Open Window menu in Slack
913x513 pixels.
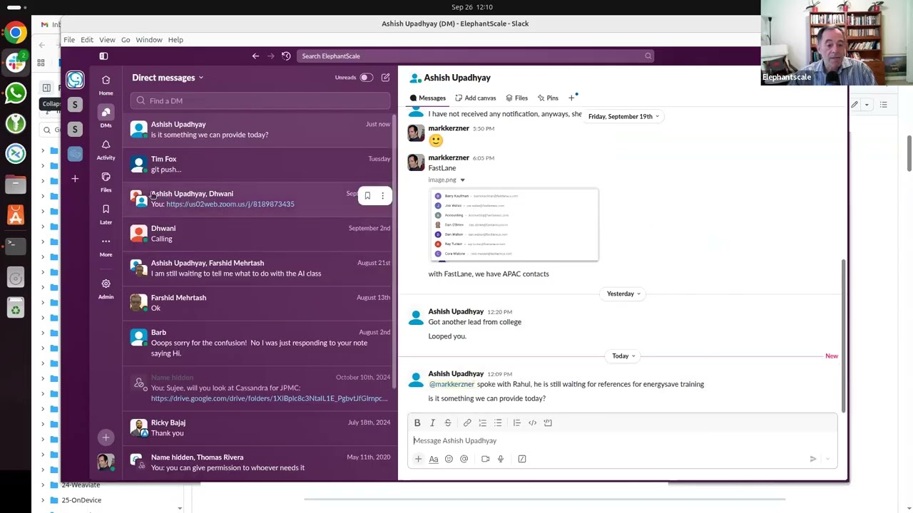click(x=149, y=40)
